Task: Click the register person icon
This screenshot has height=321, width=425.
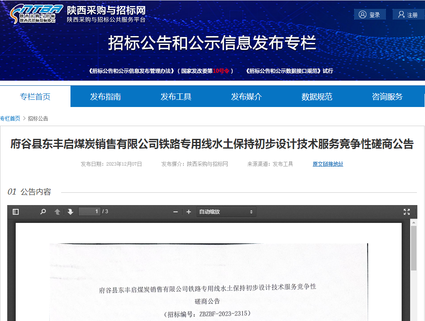Action: pos(401,14)
